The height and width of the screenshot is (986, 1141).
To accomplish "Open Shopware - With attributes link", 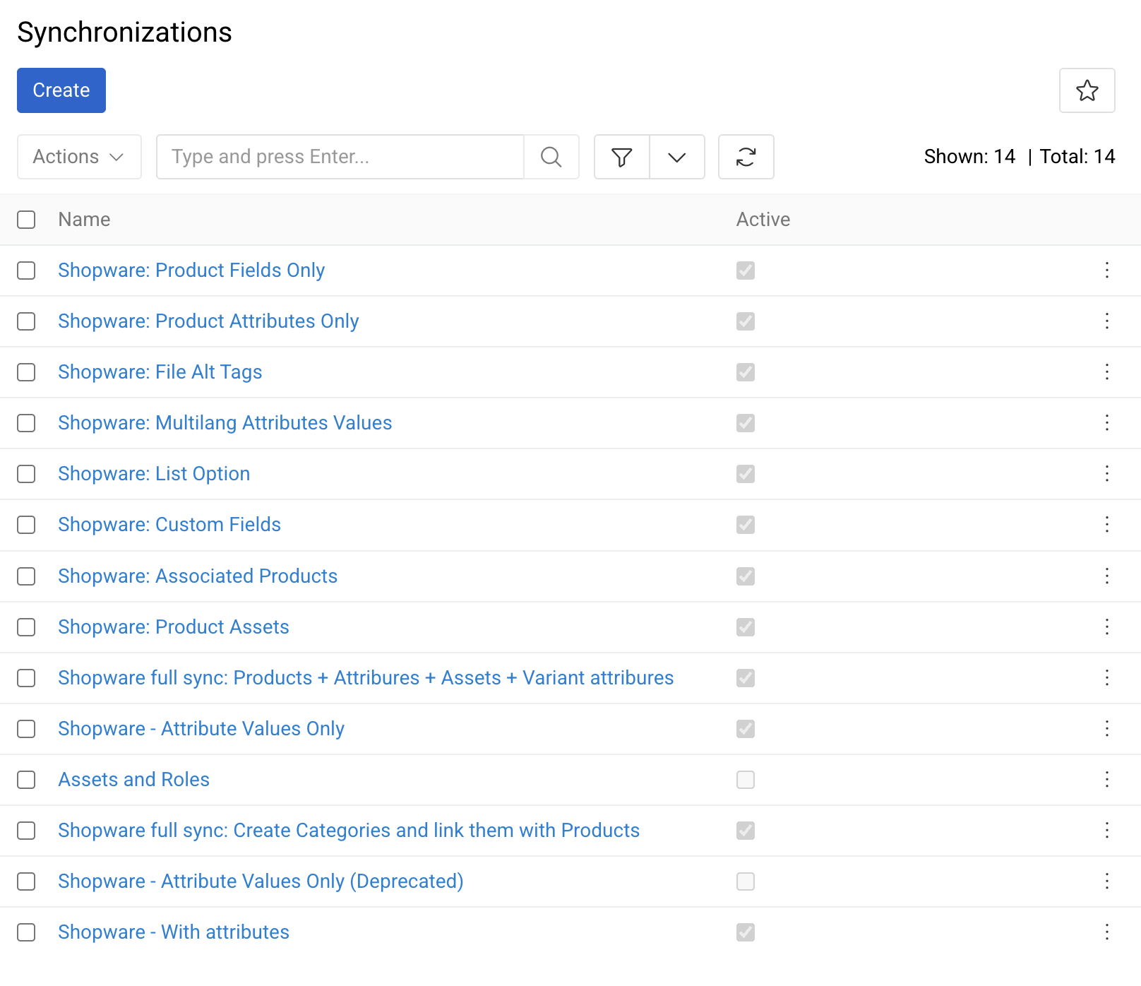I will click(174, 932).
